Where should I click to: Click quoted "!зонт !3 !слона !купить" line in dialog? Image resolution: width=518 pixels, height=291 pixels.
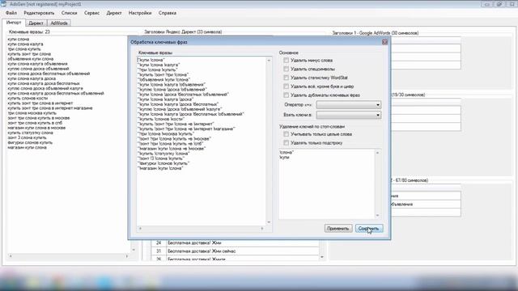[160, 158]
